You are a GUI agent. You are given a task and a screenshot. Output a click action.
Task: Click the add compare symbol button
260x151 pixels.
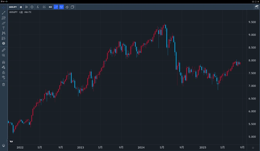coord(32,7)
